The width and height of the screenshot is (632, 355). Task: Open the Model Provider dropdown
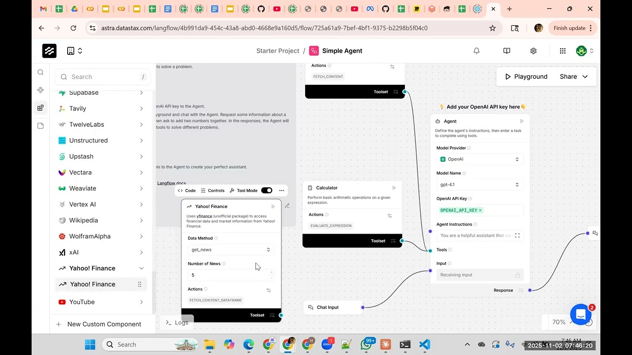479,159
